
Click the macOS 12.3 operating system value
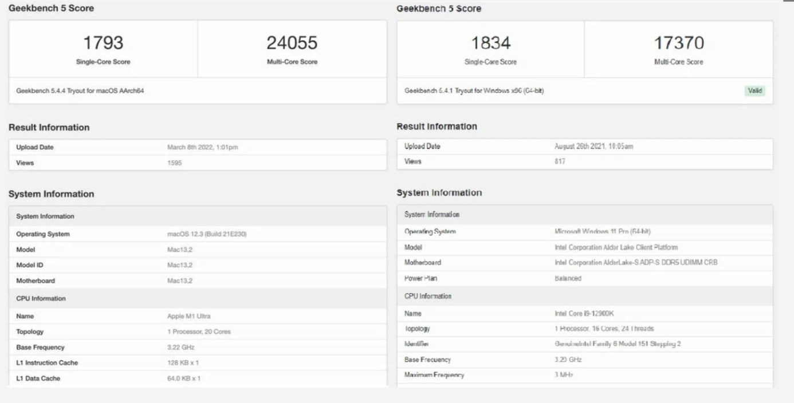pyautogui.click(x=207, y=234)
